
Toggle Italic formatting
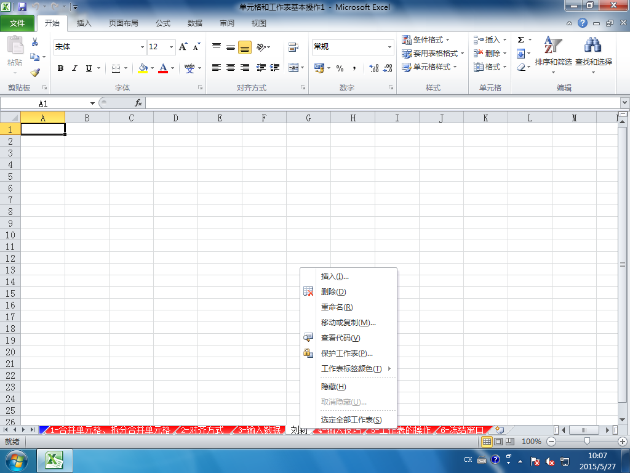pyautogui.click(x=74, y=68)
